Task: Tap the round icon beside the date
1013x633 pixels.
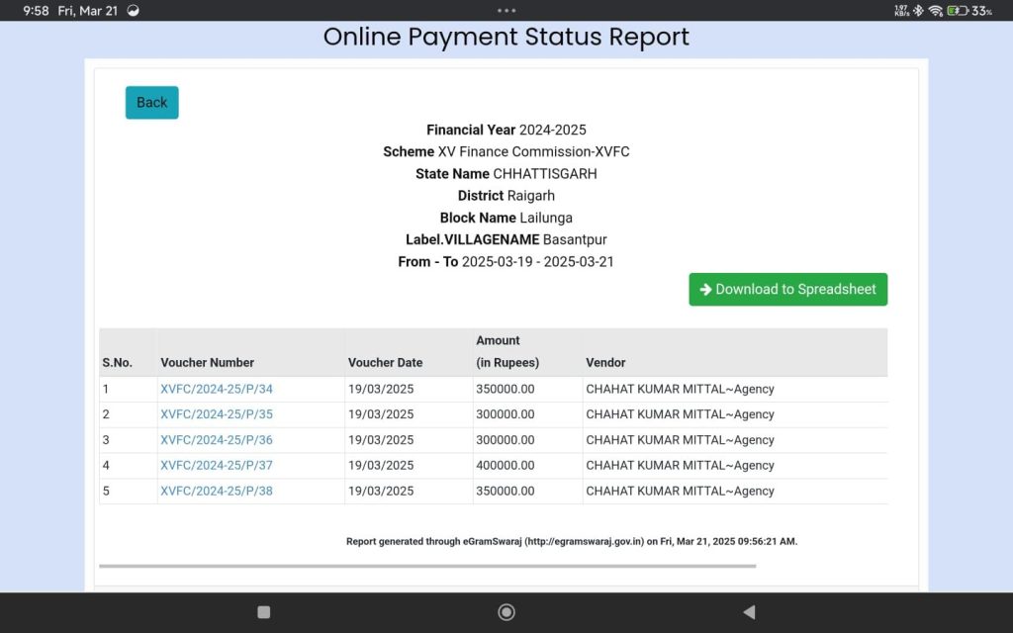Action: coord(134,11)
